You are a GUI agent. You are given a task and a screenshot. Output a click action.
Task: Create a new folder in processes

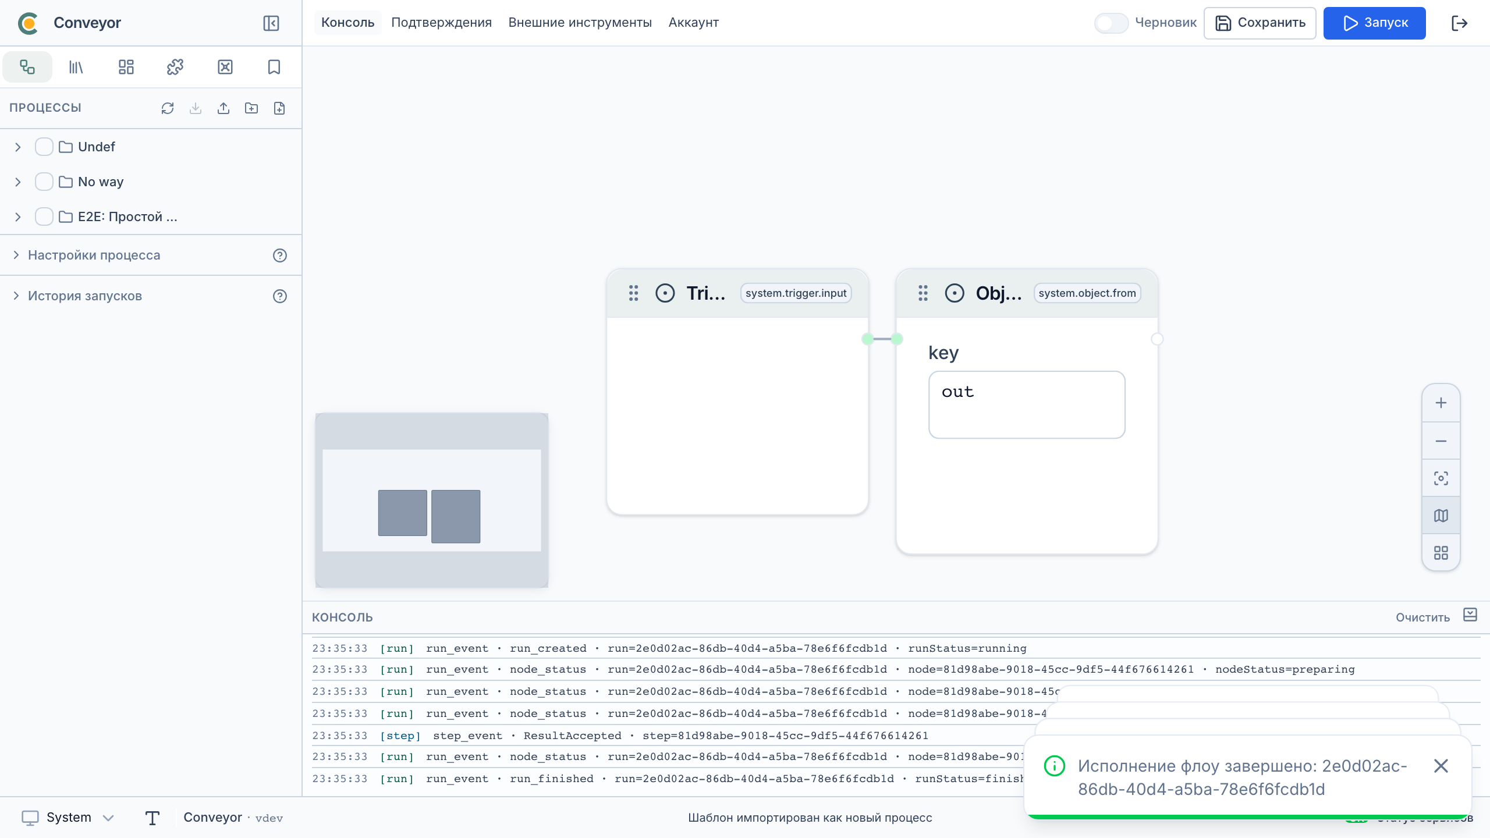[x=251, y=108]
